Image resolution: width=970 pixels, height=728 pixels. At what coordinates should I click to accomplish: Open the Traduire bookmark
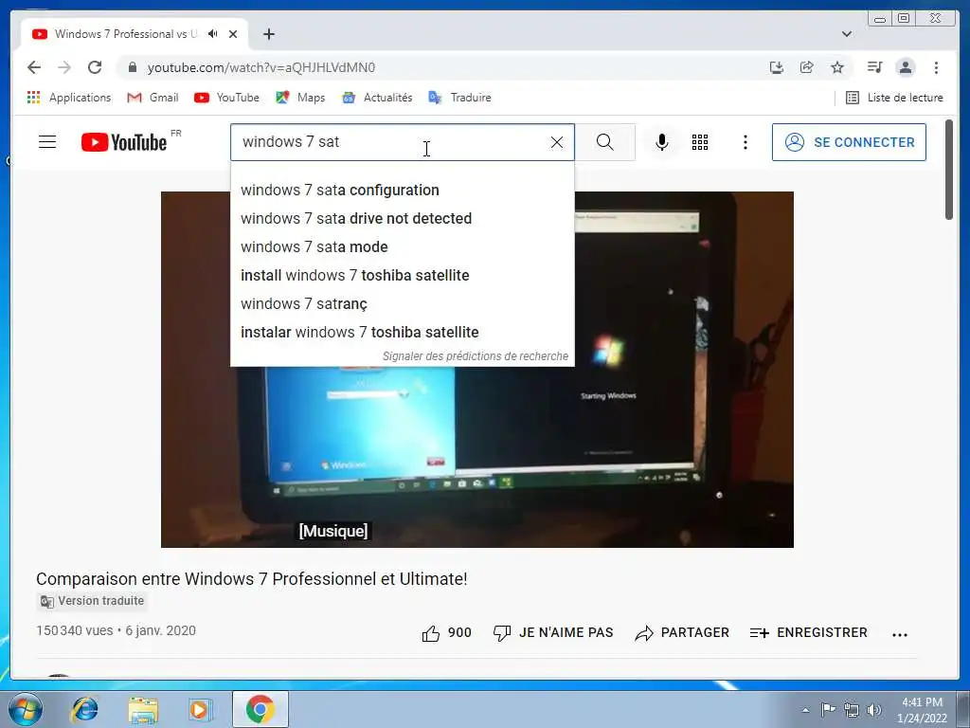(459, 98)
